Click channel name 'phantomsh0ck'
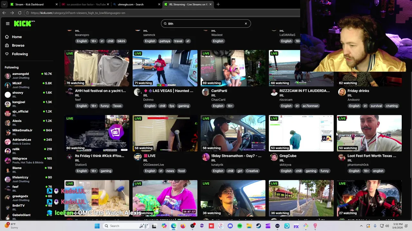 coord(358,165)
